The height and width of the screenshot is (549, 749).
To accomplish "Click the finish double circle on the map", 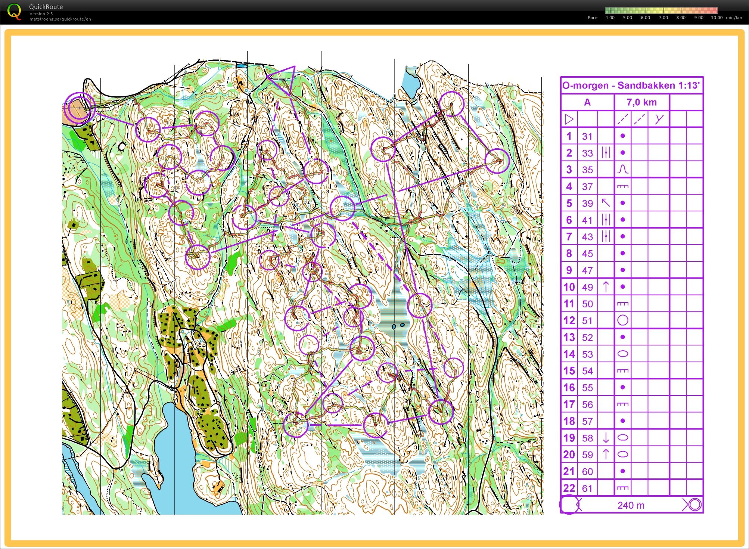I will pyautogui.click(x=79, y=108).
